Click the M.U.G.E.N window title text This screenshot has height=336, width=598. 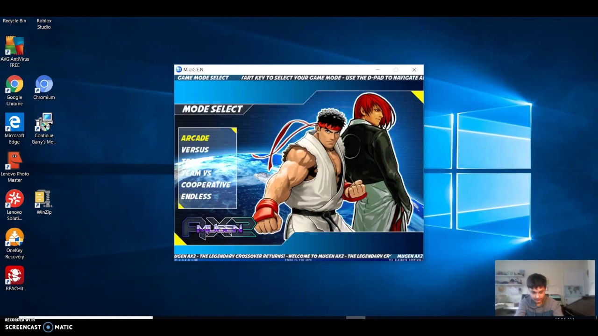point(193,70)
